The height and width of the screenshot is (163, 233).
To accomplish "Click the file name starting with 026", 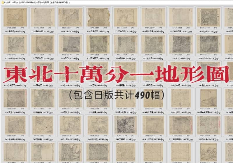I will pos(98,86).
